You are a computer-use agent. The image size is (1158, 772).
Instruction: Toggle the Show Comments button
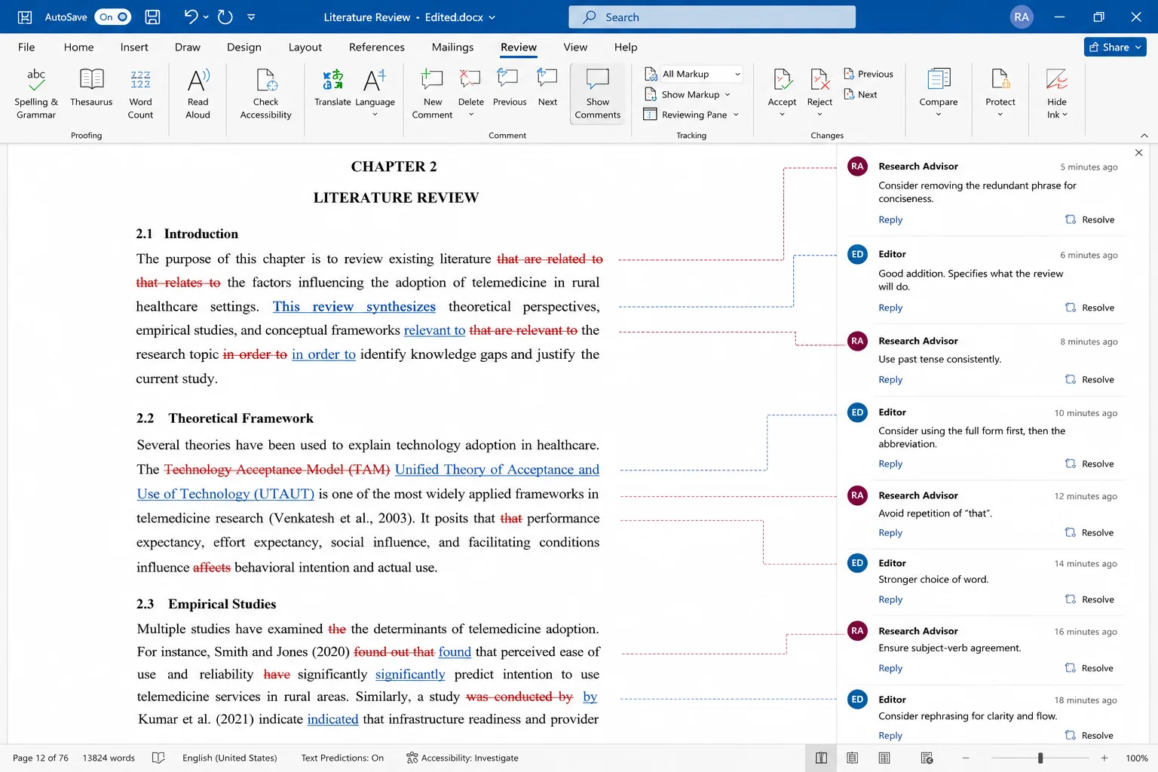point(598,93)
